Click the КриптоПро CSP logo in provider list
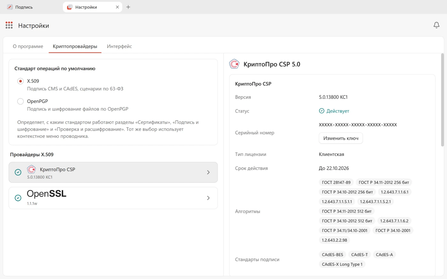The width and height of the screenshot is (447, 279). tap(31, 169)
